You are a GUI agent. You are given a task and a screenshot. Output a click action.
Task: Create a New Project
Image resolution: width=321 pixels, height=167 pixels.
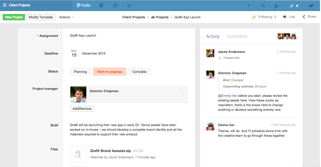(14, 17)
